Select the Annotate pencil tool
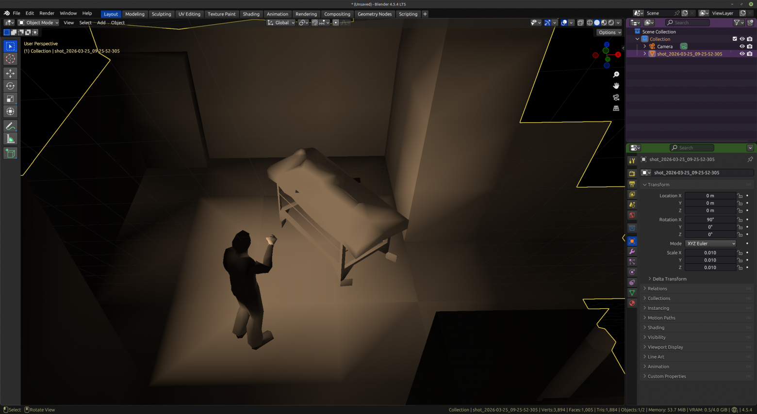 10,126
